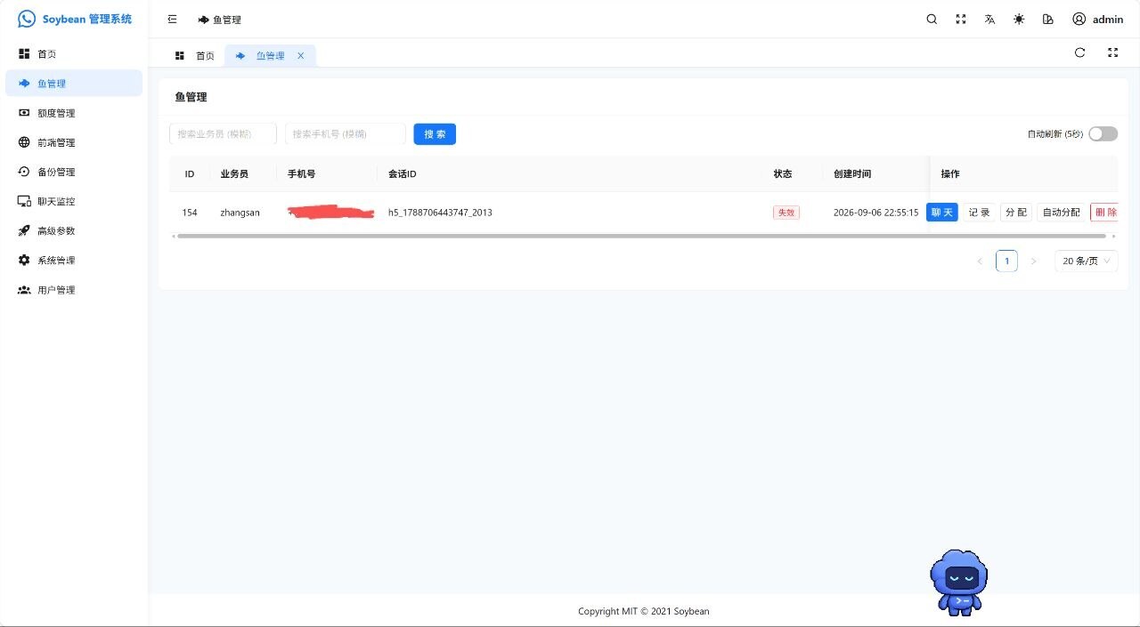Image resolution: width=1140 pixels, height=627 pixels.
Task: Click session ID h5_1788706443747_2013
Action: 440,213
